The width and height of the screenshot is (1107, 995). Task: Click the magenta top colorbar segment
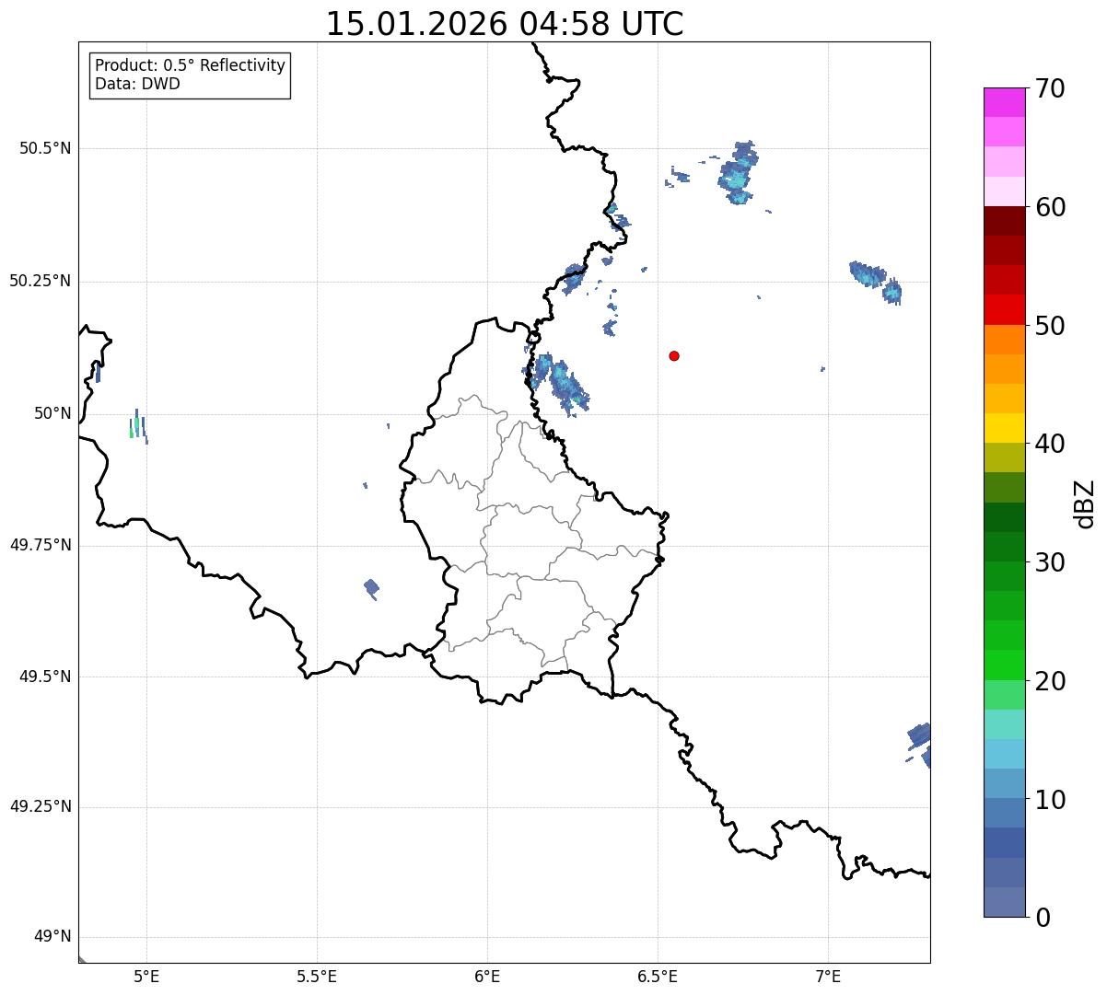[x=1005, y=102]
